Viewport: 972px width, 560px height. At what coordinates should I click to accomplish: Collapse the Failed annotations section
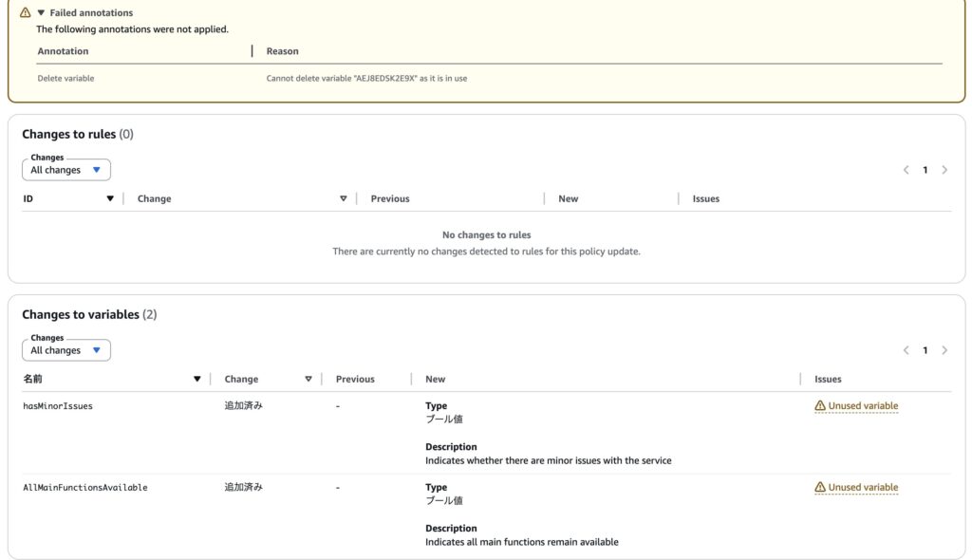tap(41, 12)
